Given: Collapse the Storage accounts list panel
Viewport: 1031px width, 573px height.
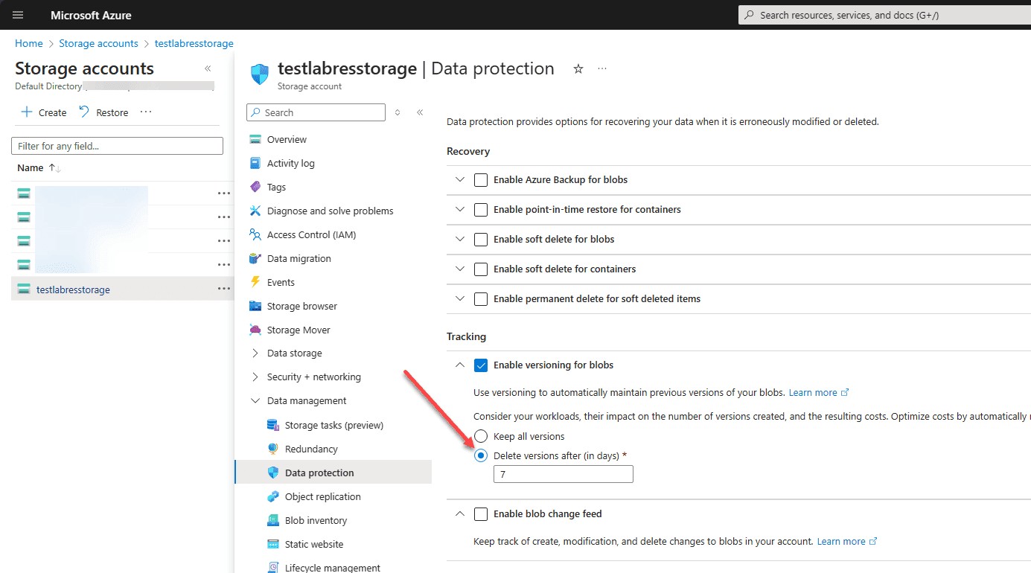Looking at the screenshot, I should (x=208, y=68).
